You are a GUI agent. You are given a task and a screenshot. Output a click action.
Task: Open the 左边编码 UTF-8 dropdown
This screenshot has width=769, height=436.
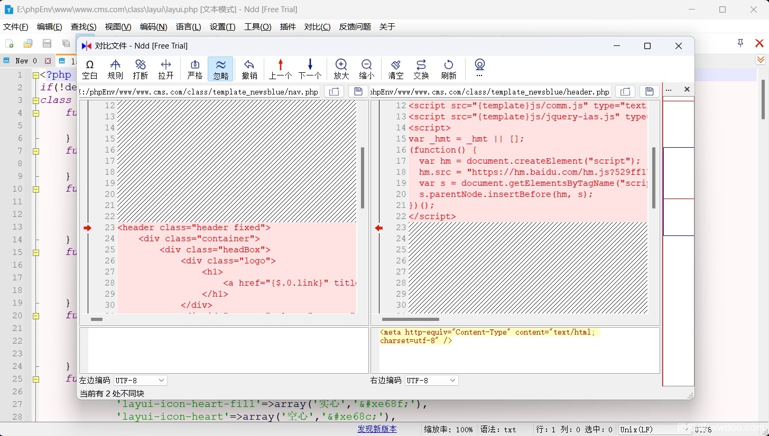click(x=141, y=380)
